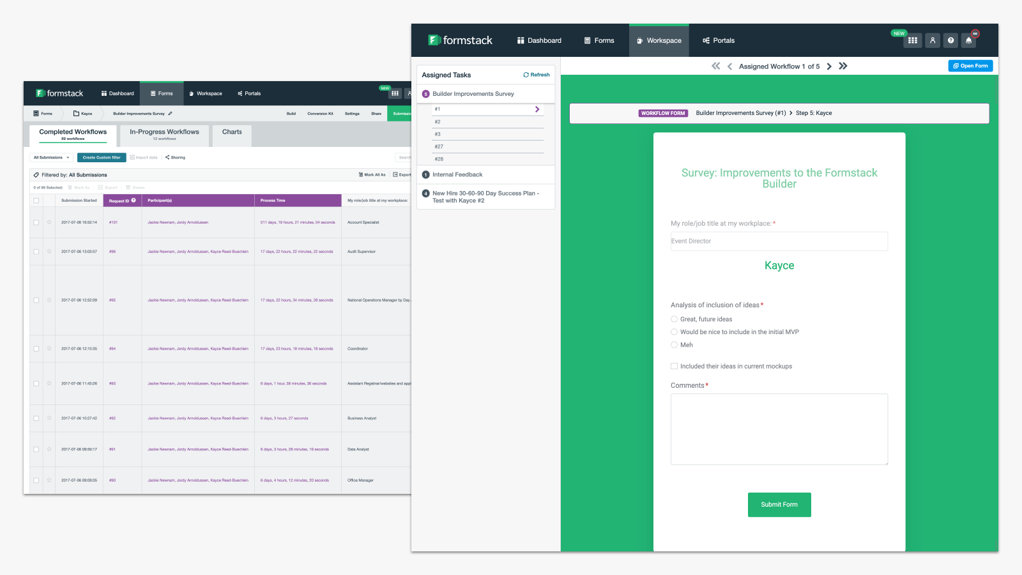Open Forms in Workspace window nav
The height and width of the screenshot is (575, 1022).
click(x=599, y=40)
